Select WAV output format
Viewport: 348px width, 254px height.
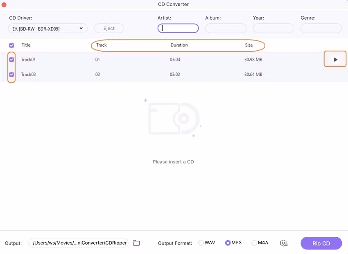[x=201, y=243]
